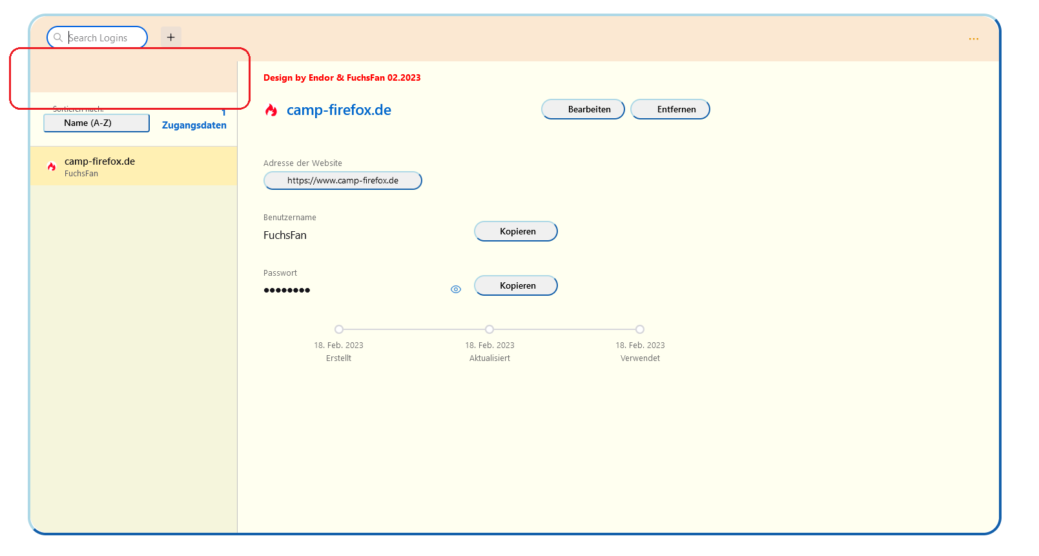Click the flame favicon beside the camp-firefox.de heading
Viewport: 1039px width, 556px height.
[x=271, y=110]
